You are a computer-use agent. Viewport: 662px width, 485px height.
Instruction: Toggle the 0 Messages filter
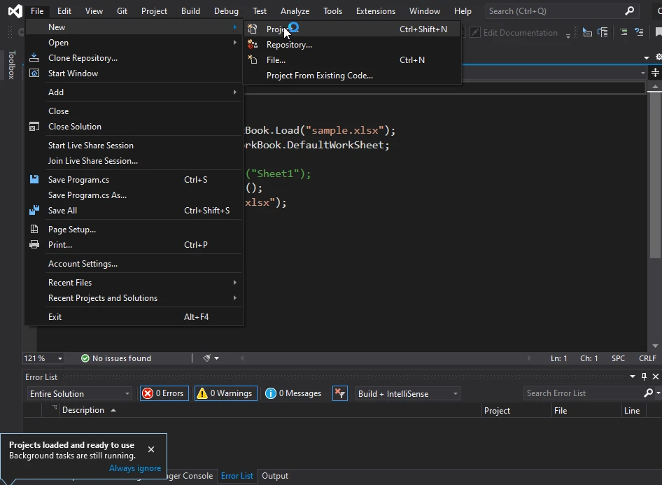coord(293,393)
